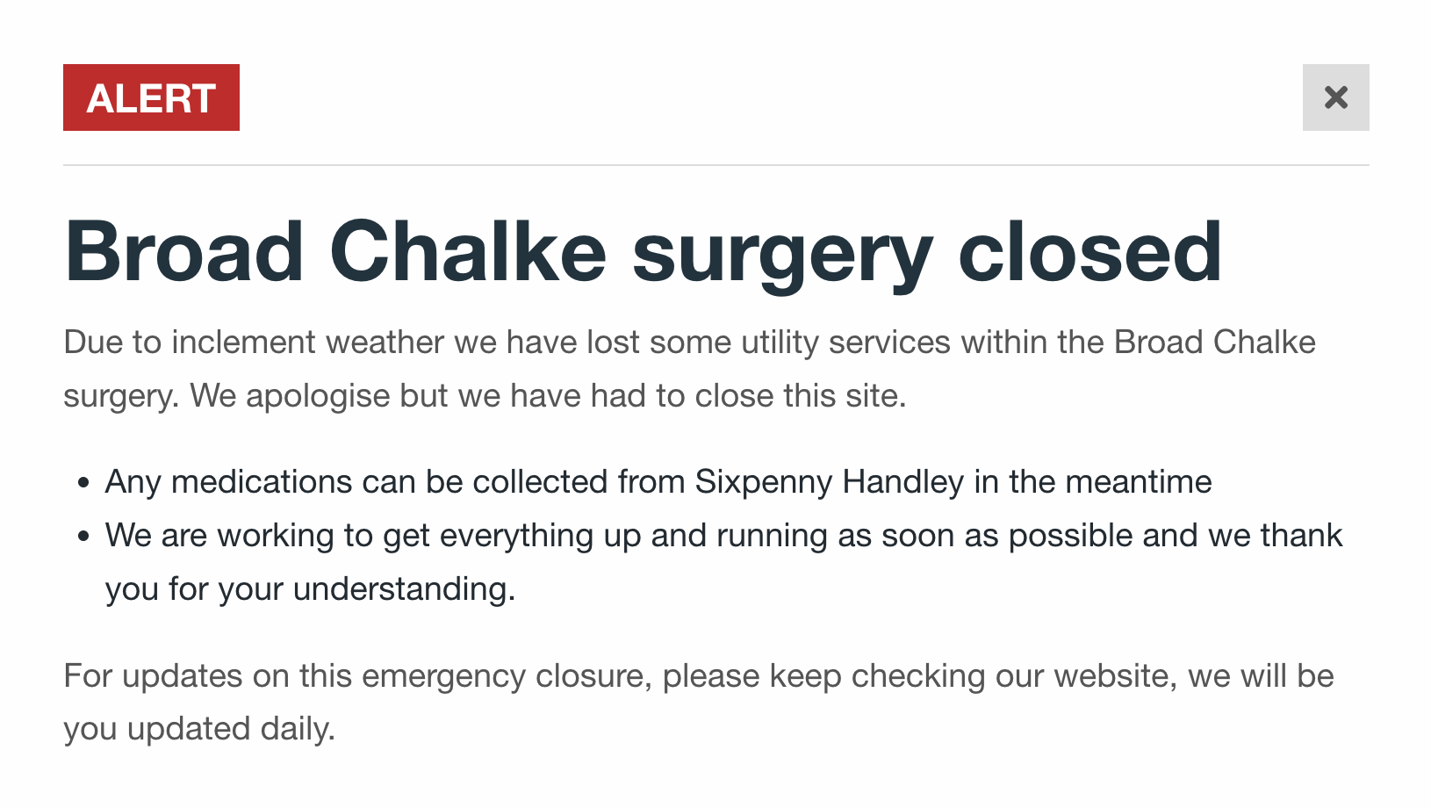Screen dimensions: 1431x808
Task: Click the bullet dot before "We are working"
Action: pyautogui.click(x=83, y=536)
